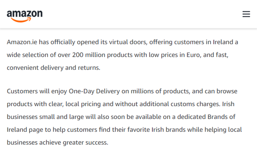Click the Amazon logo

point(24,15)
